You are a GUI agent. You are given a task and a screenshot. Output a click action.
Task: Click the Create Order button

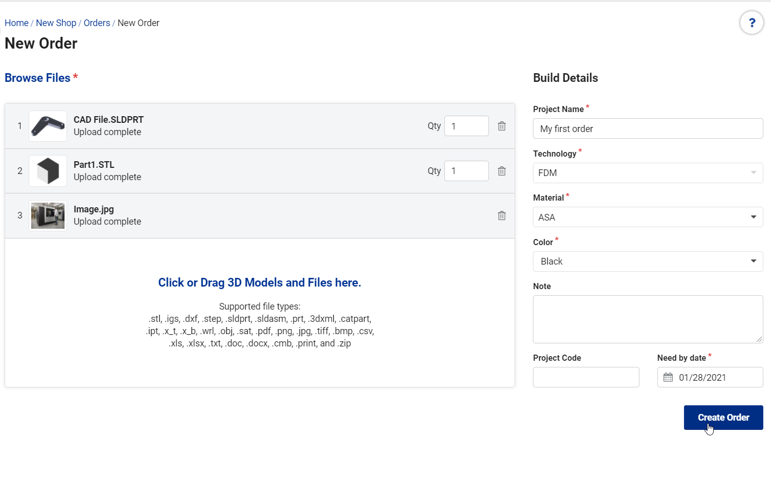pos(723,418)
